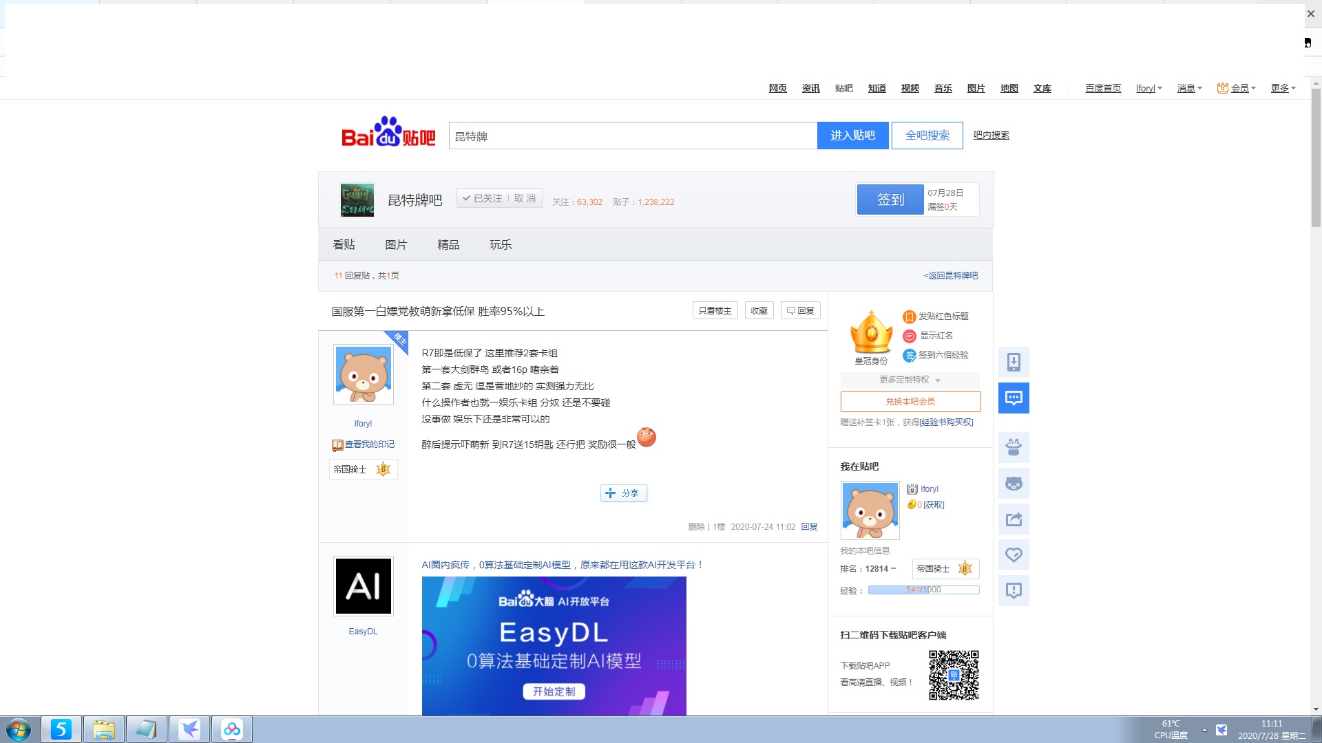
Task: Click the QR code for 贴吧 app
Action: [954, 675]
